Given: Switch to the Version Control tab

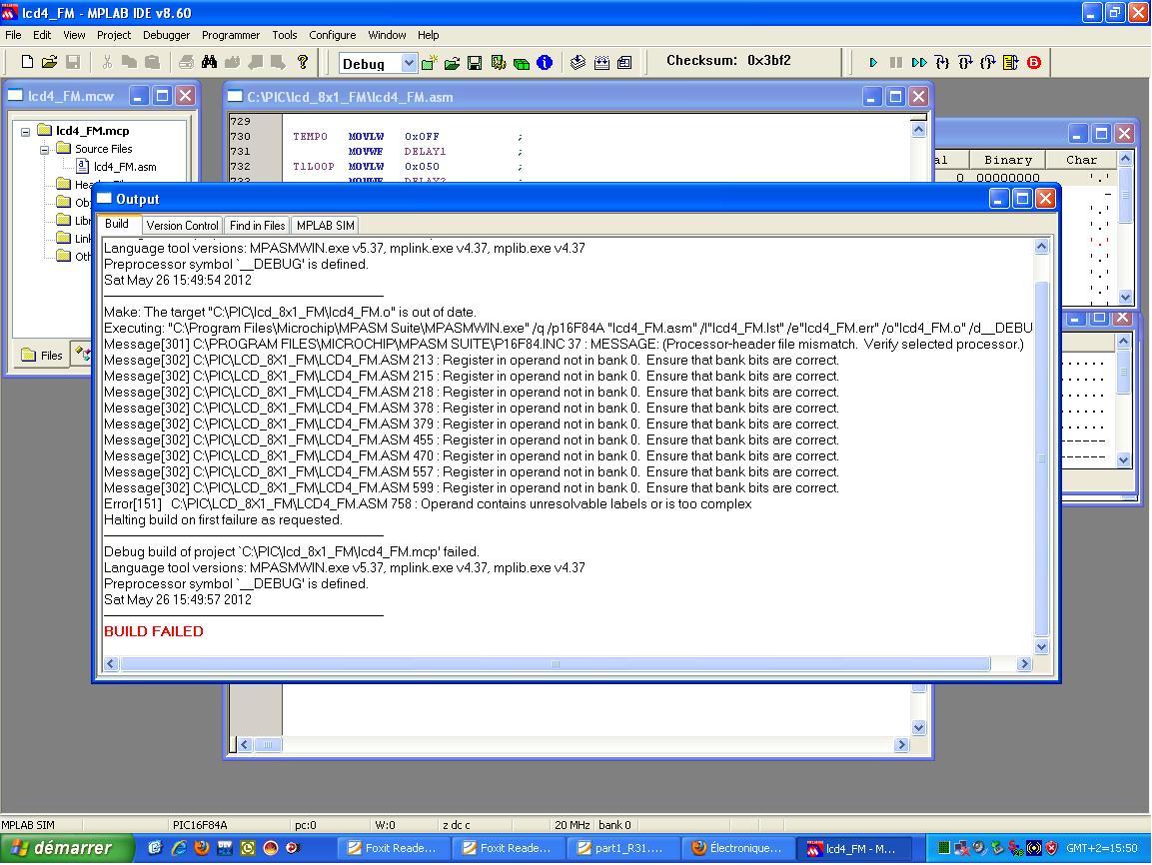Looking at the screenshot, I should coord(182,226).
